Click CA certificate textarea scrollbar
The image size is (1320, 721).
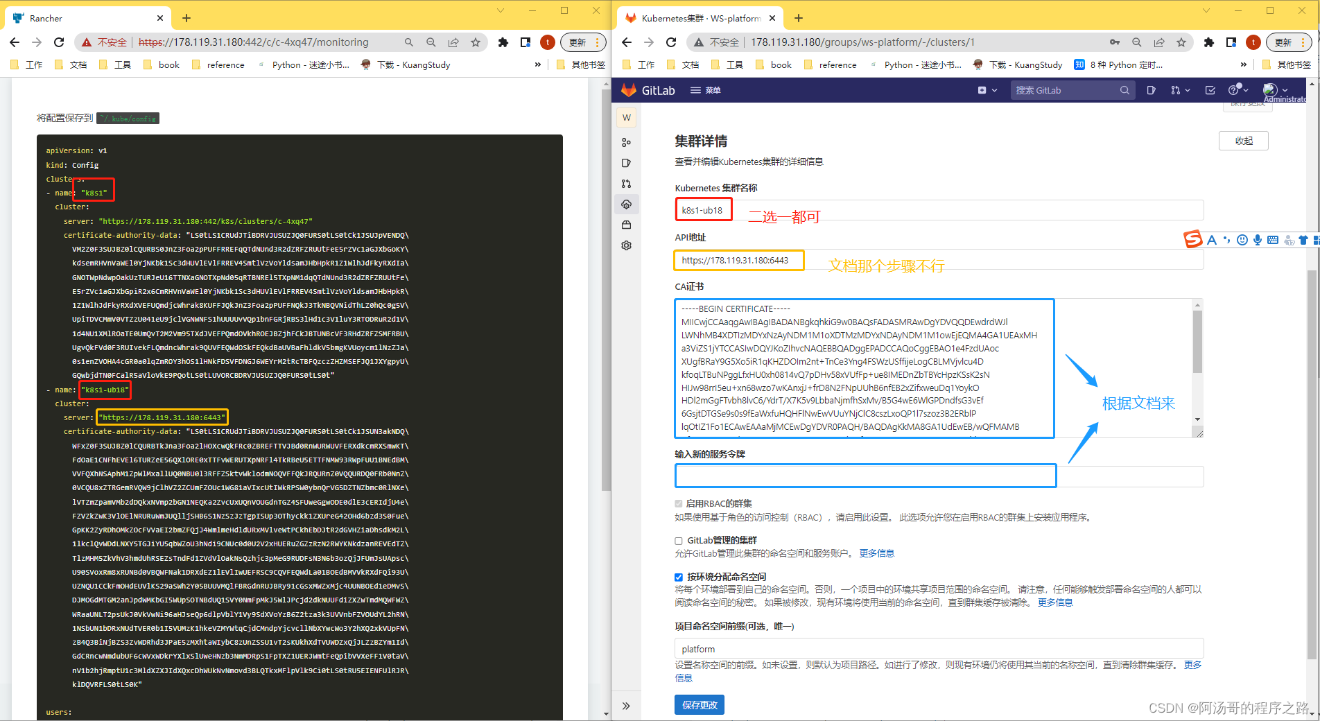(1197, 341)
